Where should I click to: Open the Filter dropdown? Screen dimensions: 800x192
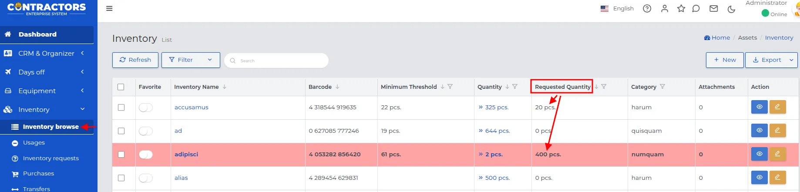click(x=191, y=60)
